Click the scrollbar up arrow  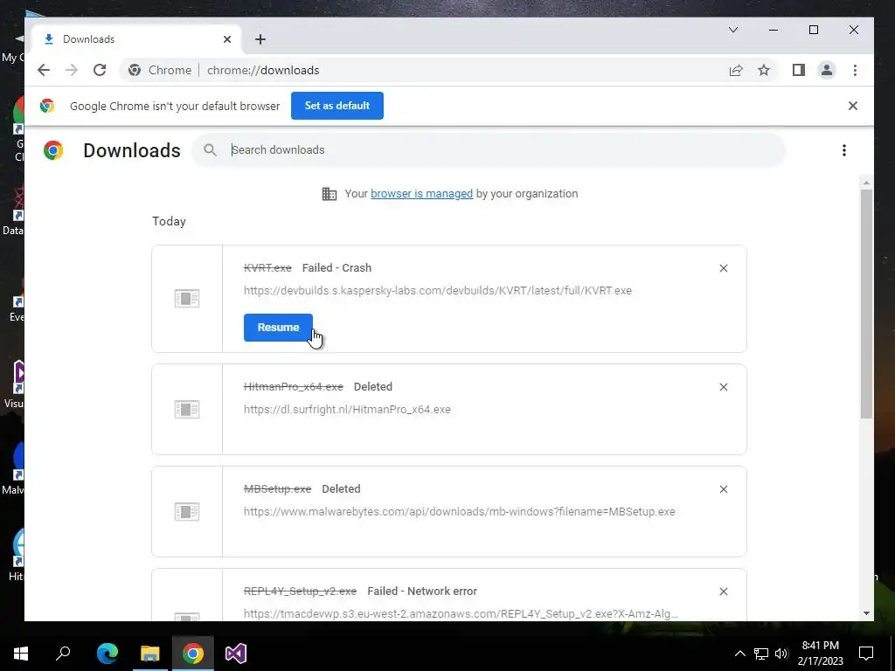[x=866, y=183]
